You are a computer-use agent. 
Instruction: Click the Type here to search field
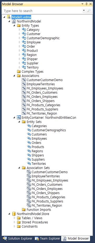(x=42, y=11)
